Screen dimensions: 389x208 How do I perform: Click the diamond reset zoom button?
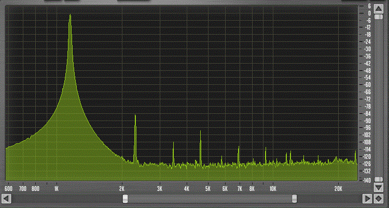click(379, 199)
